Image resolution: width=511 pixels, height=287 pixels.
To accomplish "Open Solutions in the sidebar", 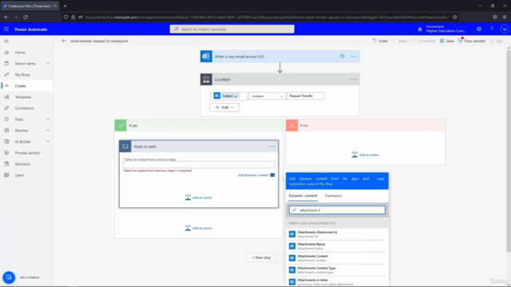I will click(x=22, y=164).
